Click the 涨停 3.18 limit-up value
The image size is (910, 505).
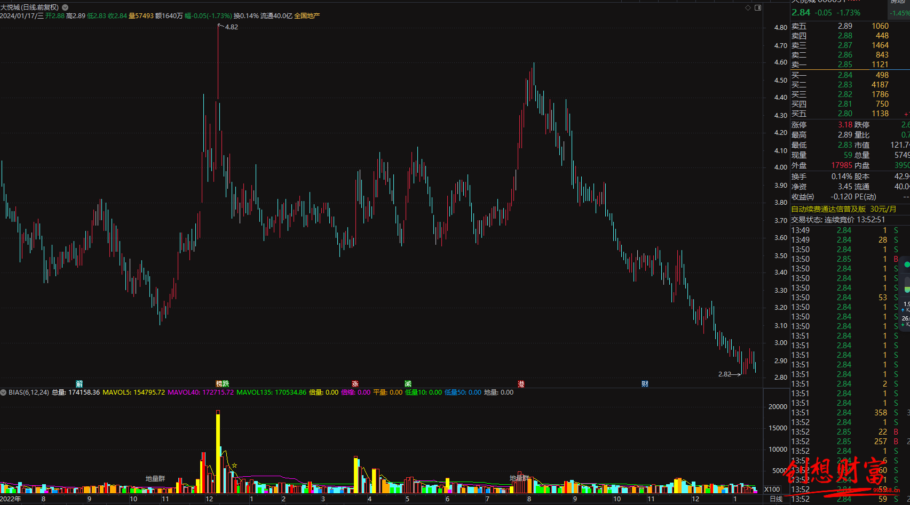845,125
